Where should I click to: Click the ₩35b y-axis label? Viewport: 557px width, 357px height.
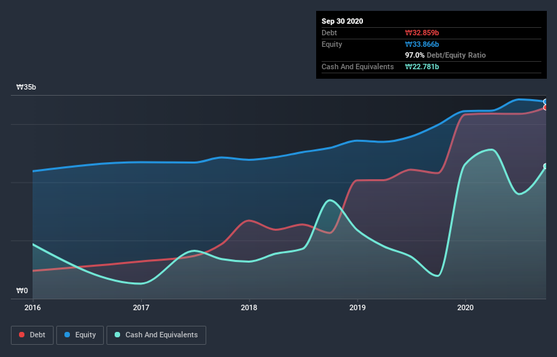26,88
